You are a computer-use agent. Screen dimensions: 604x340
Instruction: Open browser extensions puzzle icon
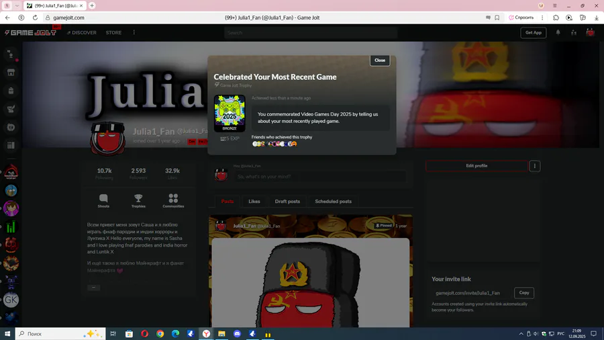[x=556, y=17]
